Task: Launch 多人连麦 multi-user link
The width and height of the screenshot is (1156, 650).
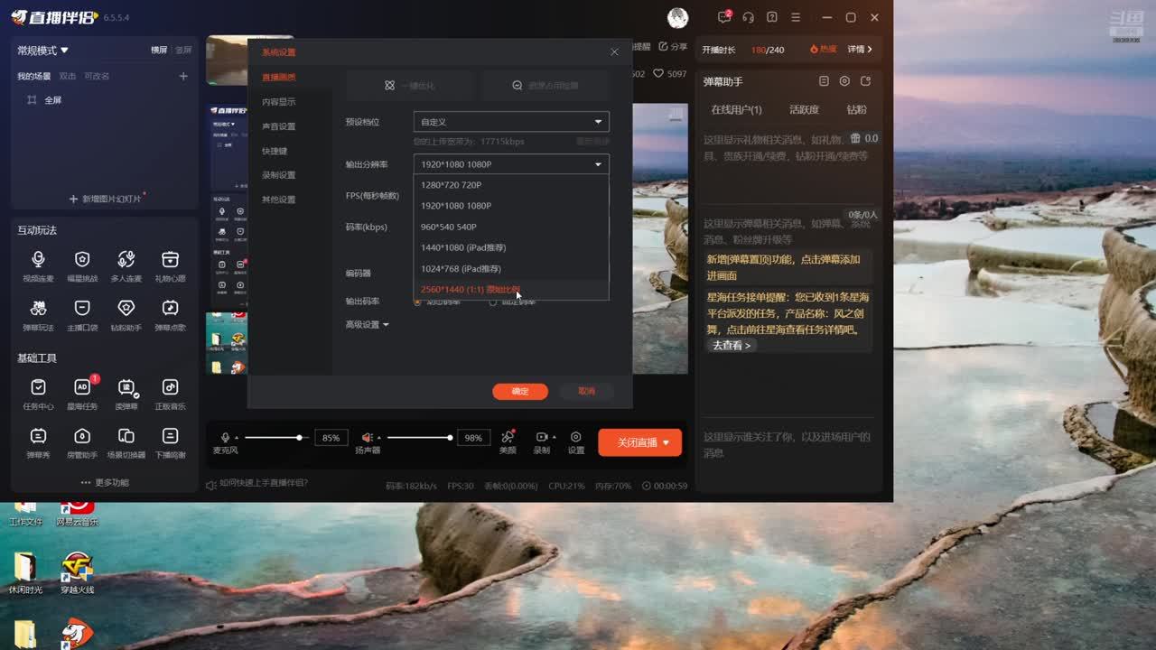Action: [126, 265]
